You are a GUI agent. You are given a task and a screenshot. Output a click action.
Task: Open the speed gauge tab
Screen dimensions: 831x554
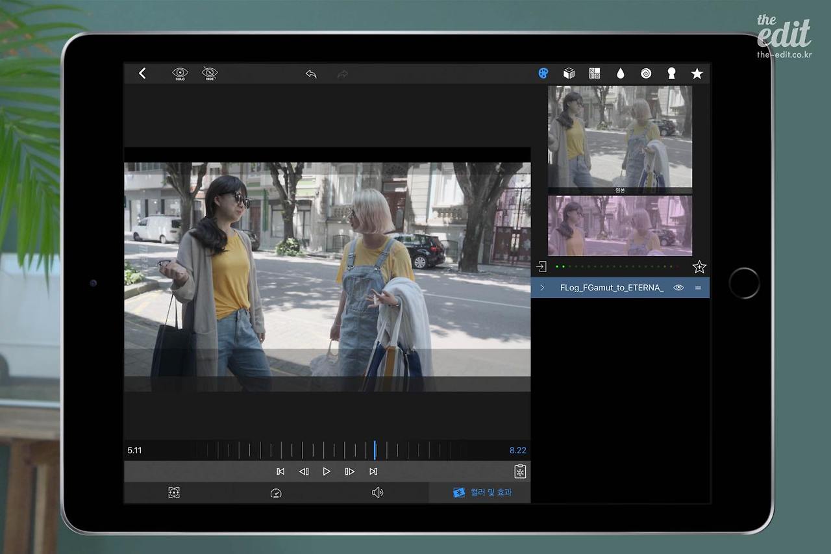coord(276,493)
